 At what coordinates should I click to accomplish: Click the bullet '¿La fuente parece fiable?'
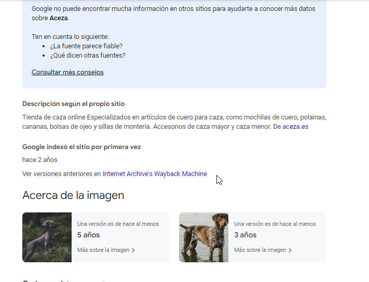coord(86,46)
